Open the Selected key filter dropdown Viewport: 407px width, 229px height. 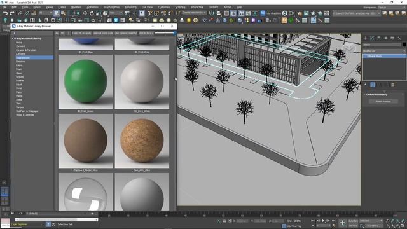371,221
